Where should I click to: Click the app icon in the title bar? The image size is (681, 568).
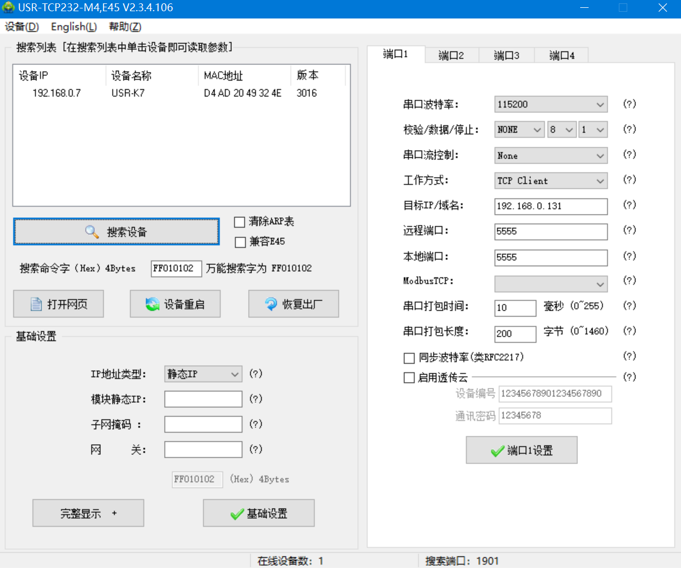pos(8,8)
